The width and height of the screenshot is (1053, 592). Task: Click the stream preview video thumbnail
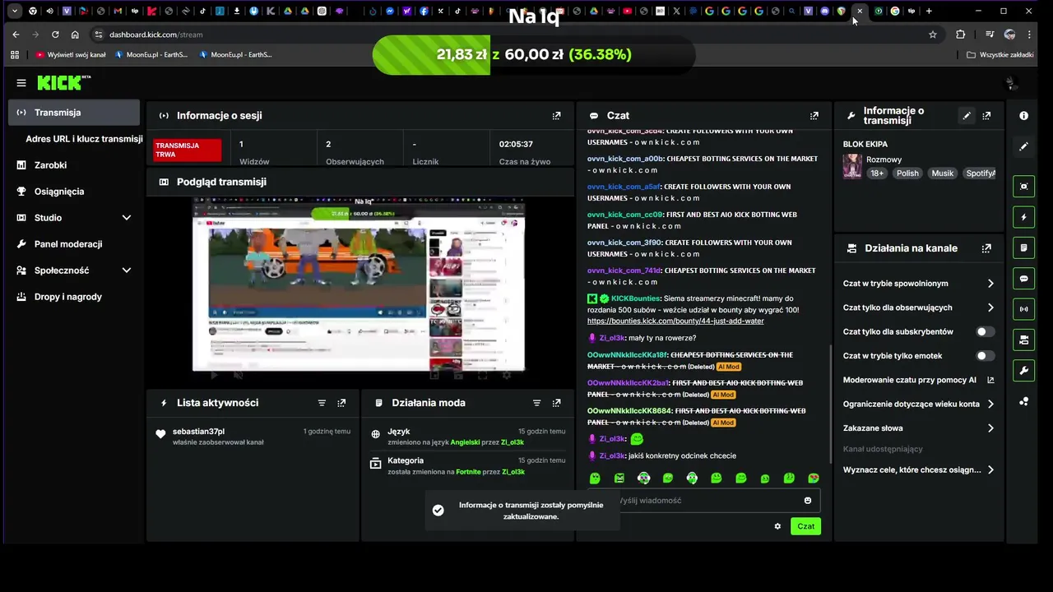point(359,284)
